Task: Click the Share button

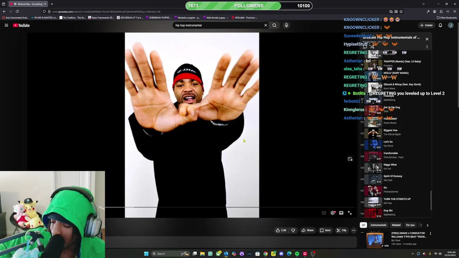Action: 308,230
